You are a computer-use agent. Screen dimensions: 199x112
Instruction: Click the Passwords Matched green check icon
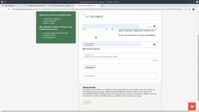(84, 49)
